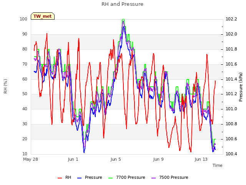Image resolution: width=246 pixels, height=185 pixels.
Task: Click the Jun 5 tick label
Action: point(116,159)
